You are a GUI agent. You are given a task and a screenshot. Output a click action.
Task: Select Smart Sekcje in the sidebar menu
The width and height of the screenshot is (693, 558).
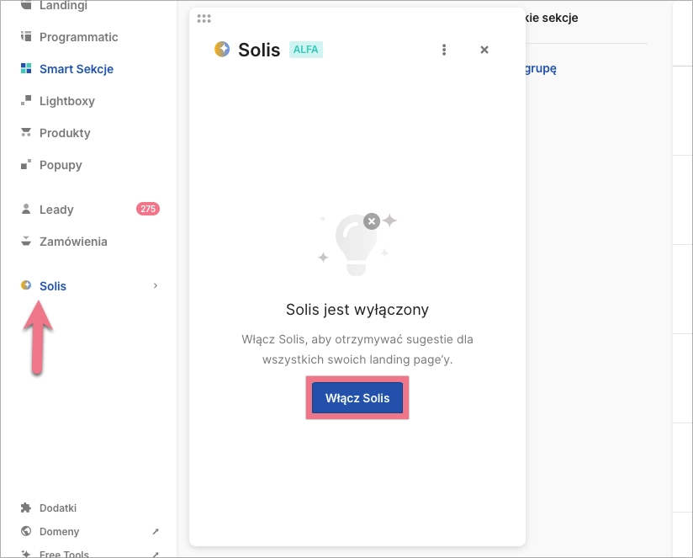pos(76,69)
